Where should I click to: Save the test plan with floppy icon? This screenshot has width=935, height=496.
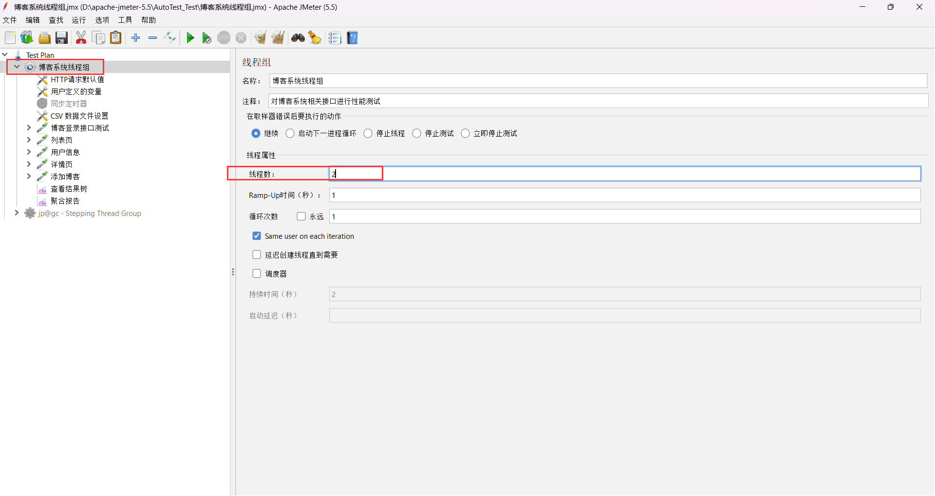61,38
